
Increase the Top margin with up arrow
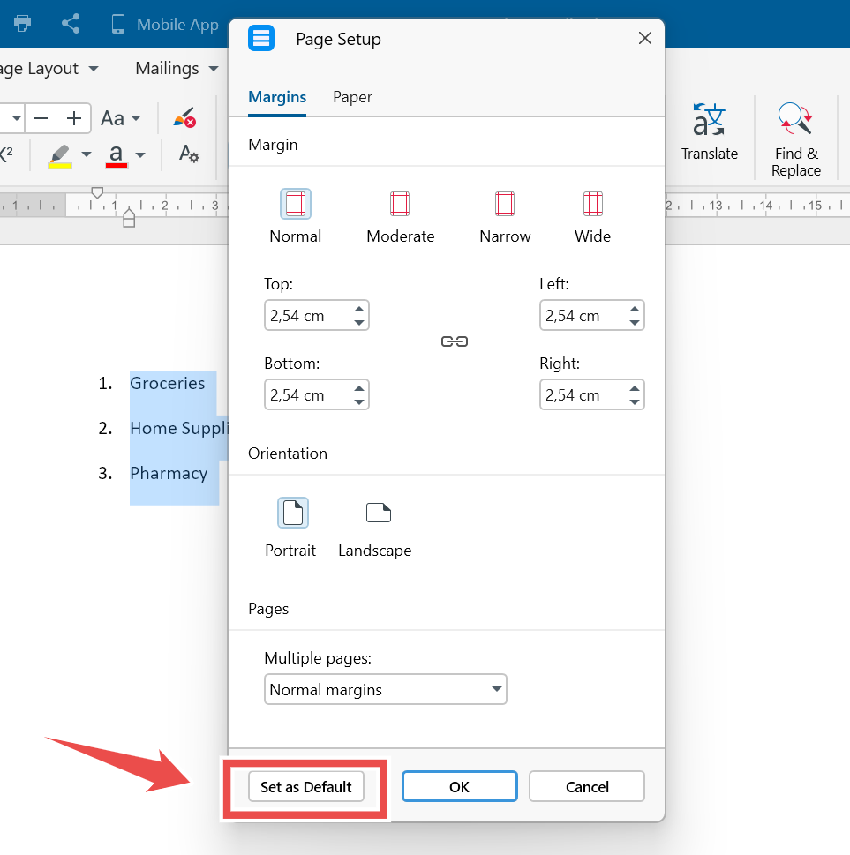[359, 309]
